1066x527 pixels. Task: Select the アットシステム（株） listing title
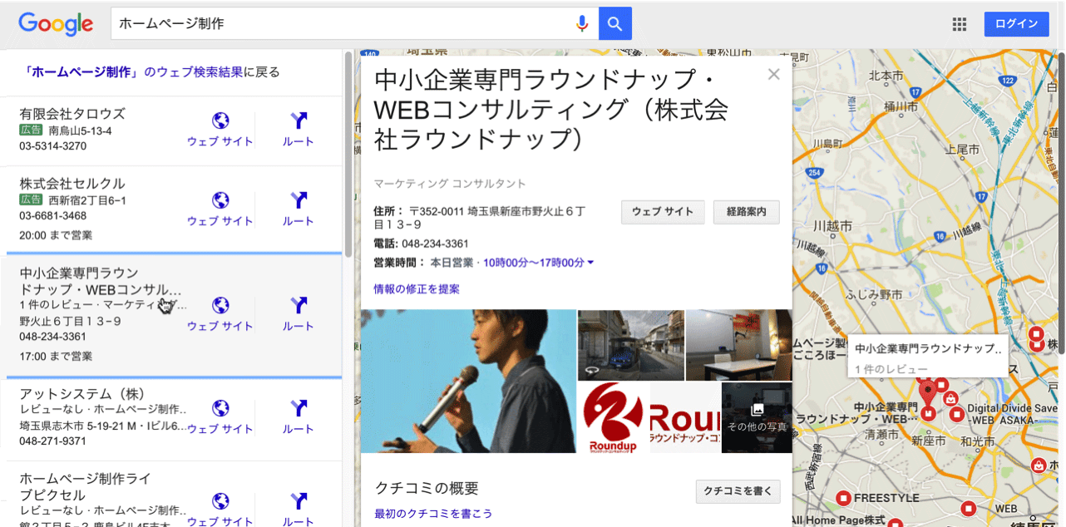click(83, 394)
